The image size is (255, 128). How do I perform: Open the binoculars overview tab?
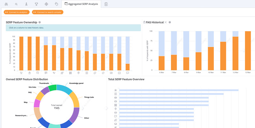click(6, 4)
